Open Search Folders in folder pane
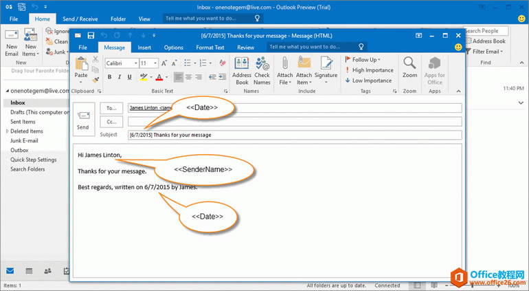The image size is (529, 291). 27,169
